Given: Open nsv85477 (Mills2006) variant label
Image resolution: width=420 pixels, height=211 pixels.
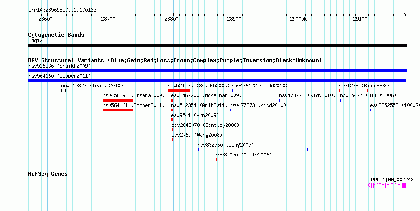Looking at the screenshot, I should pyautogui.click(x=368, y=95).
